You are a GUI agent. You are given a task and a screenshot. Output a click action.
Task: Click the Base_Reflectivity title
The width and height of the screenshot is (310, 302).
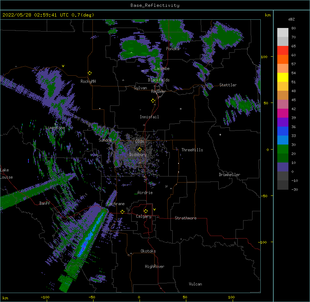tap(155, 5)
